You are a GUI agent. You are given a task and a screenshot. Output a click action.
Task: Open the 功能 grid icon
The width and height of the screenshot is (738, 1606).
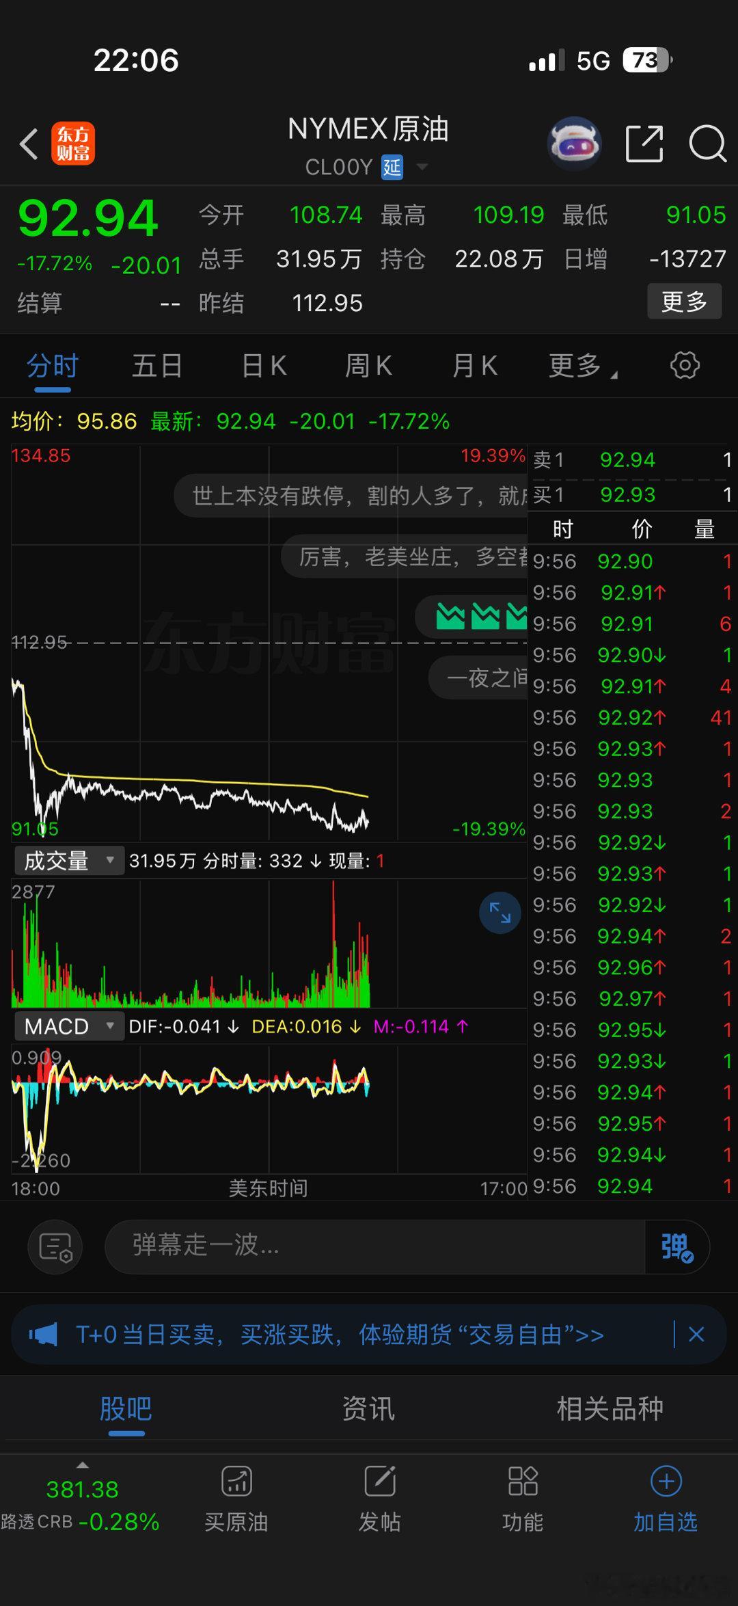point(523,1482)
